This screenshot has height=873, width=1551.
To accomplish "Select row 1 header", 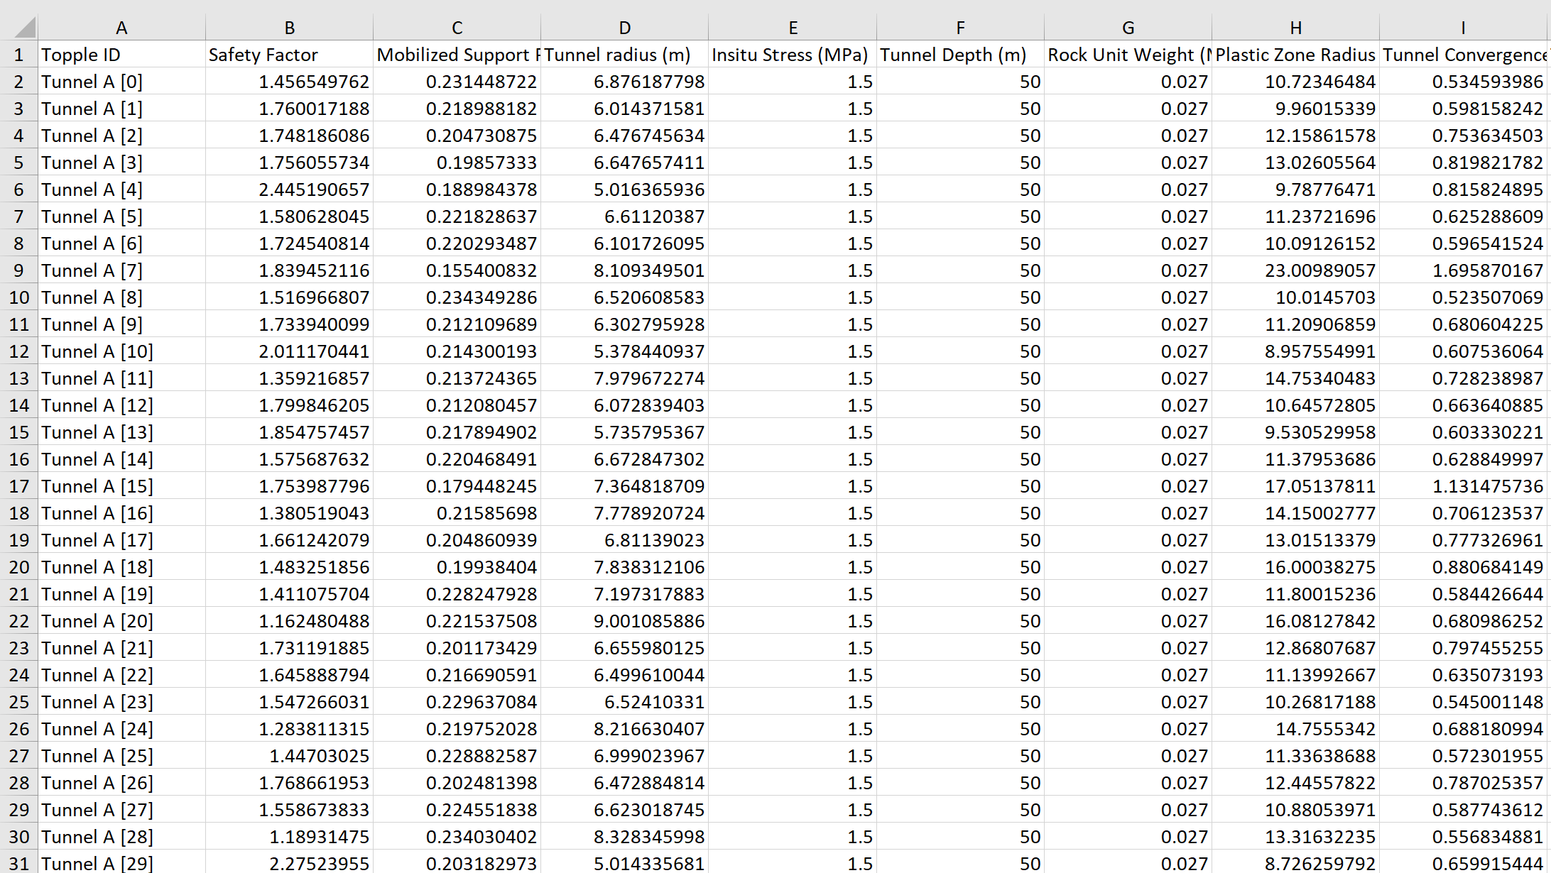I will pos(18,55).
